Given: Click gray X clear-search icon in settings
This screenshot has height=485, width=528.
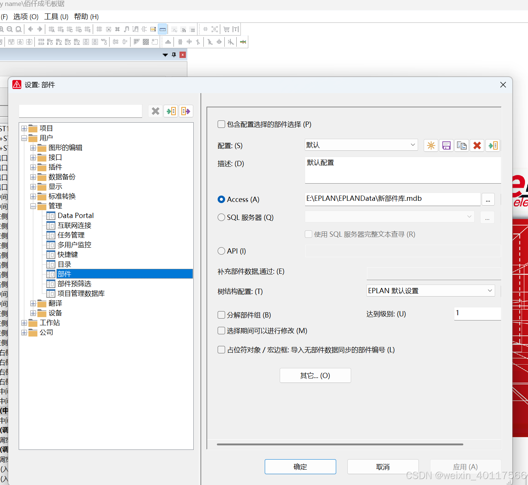Looking at the screenshot, I should 156,111.
